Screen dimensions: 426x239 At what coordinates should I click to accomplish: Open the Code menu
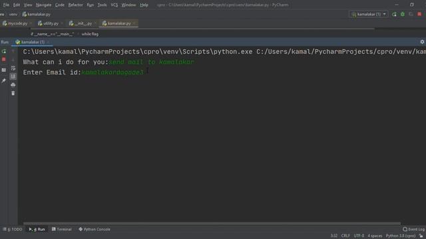(x=59, y=5)
